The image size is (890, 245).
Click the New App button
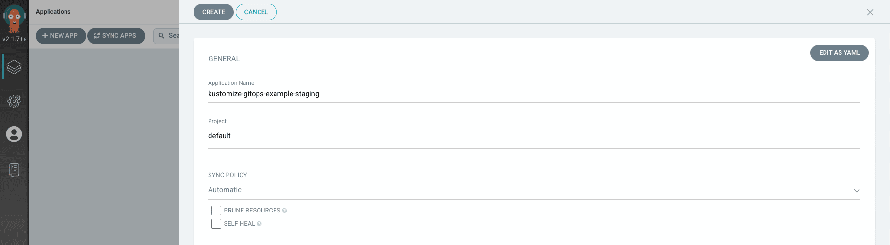pos(61,36)
